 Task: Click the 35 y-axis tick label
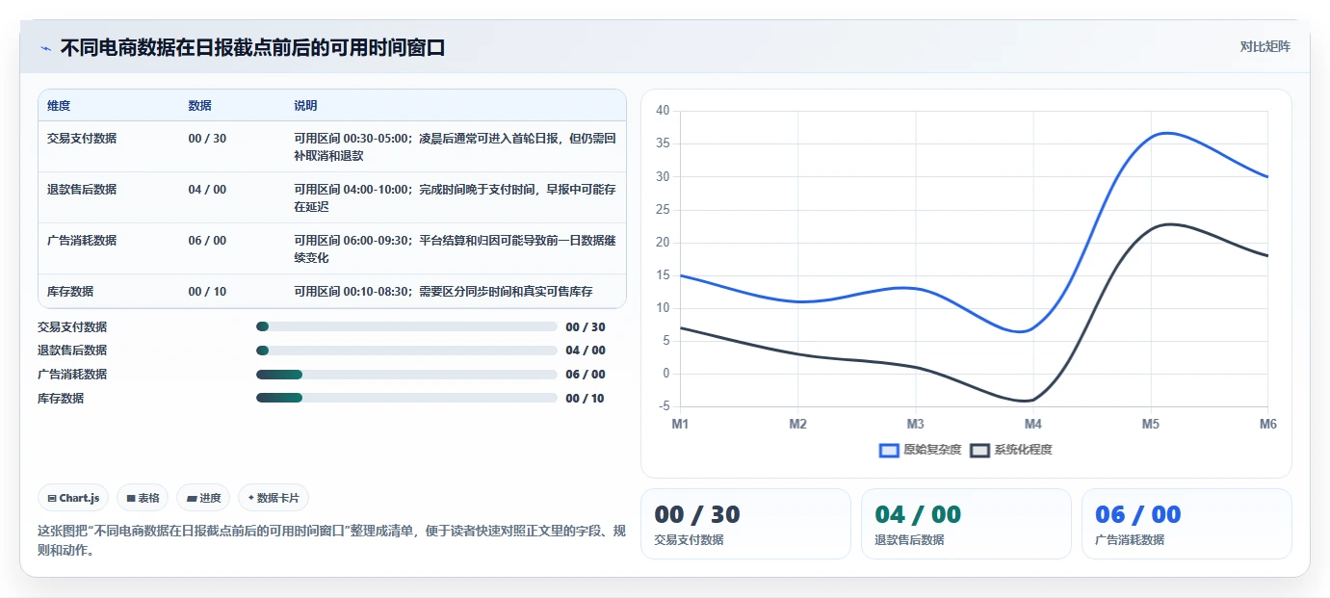coord(662,143)
